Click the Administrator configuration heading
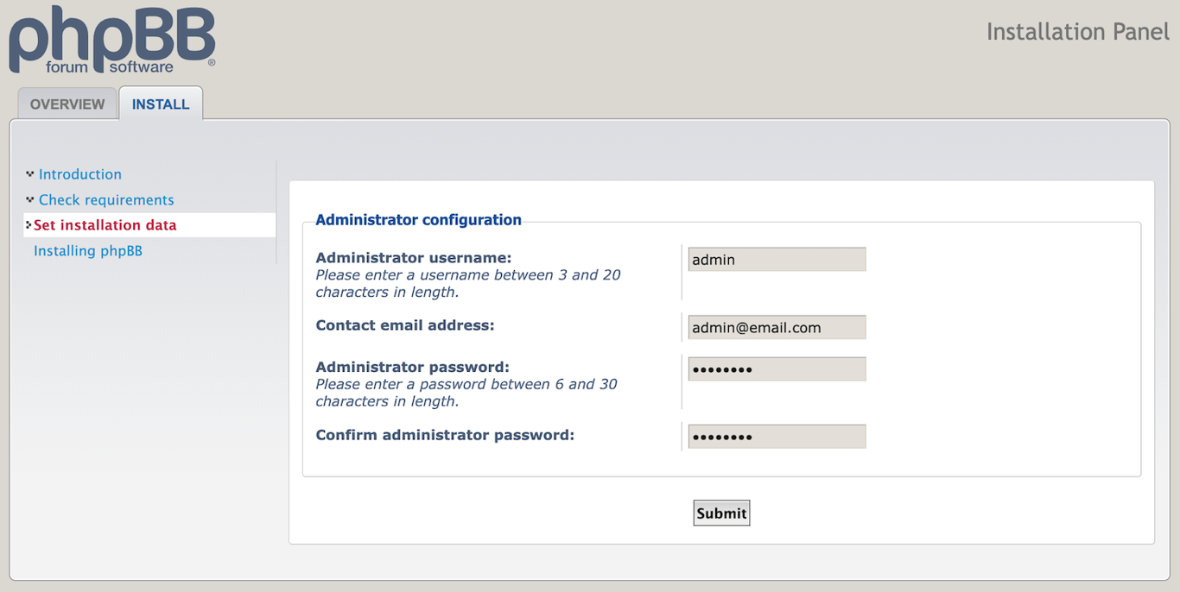The height and width of the screenshot is (592, 1180). (x=418, y=219)
